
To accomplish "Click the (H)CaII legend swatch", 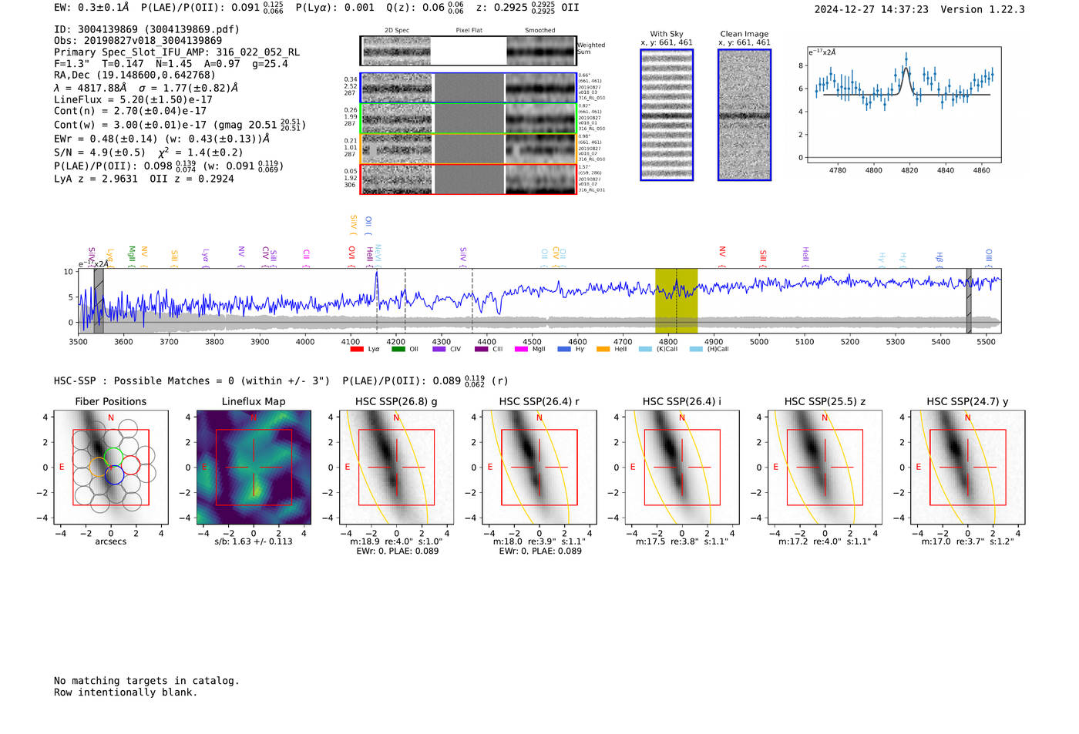I will click(x=696, y=349).
